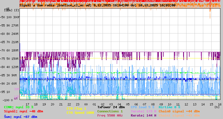Screen dimensions: 223x119
Task: Click the Rxrate 144 M legend entry
Action: [x=143, y=115]
